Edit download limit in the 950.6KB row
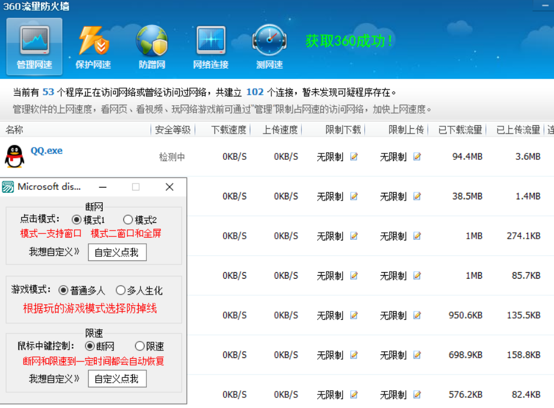The image size is (554, 408). click(x=354, y=315)
